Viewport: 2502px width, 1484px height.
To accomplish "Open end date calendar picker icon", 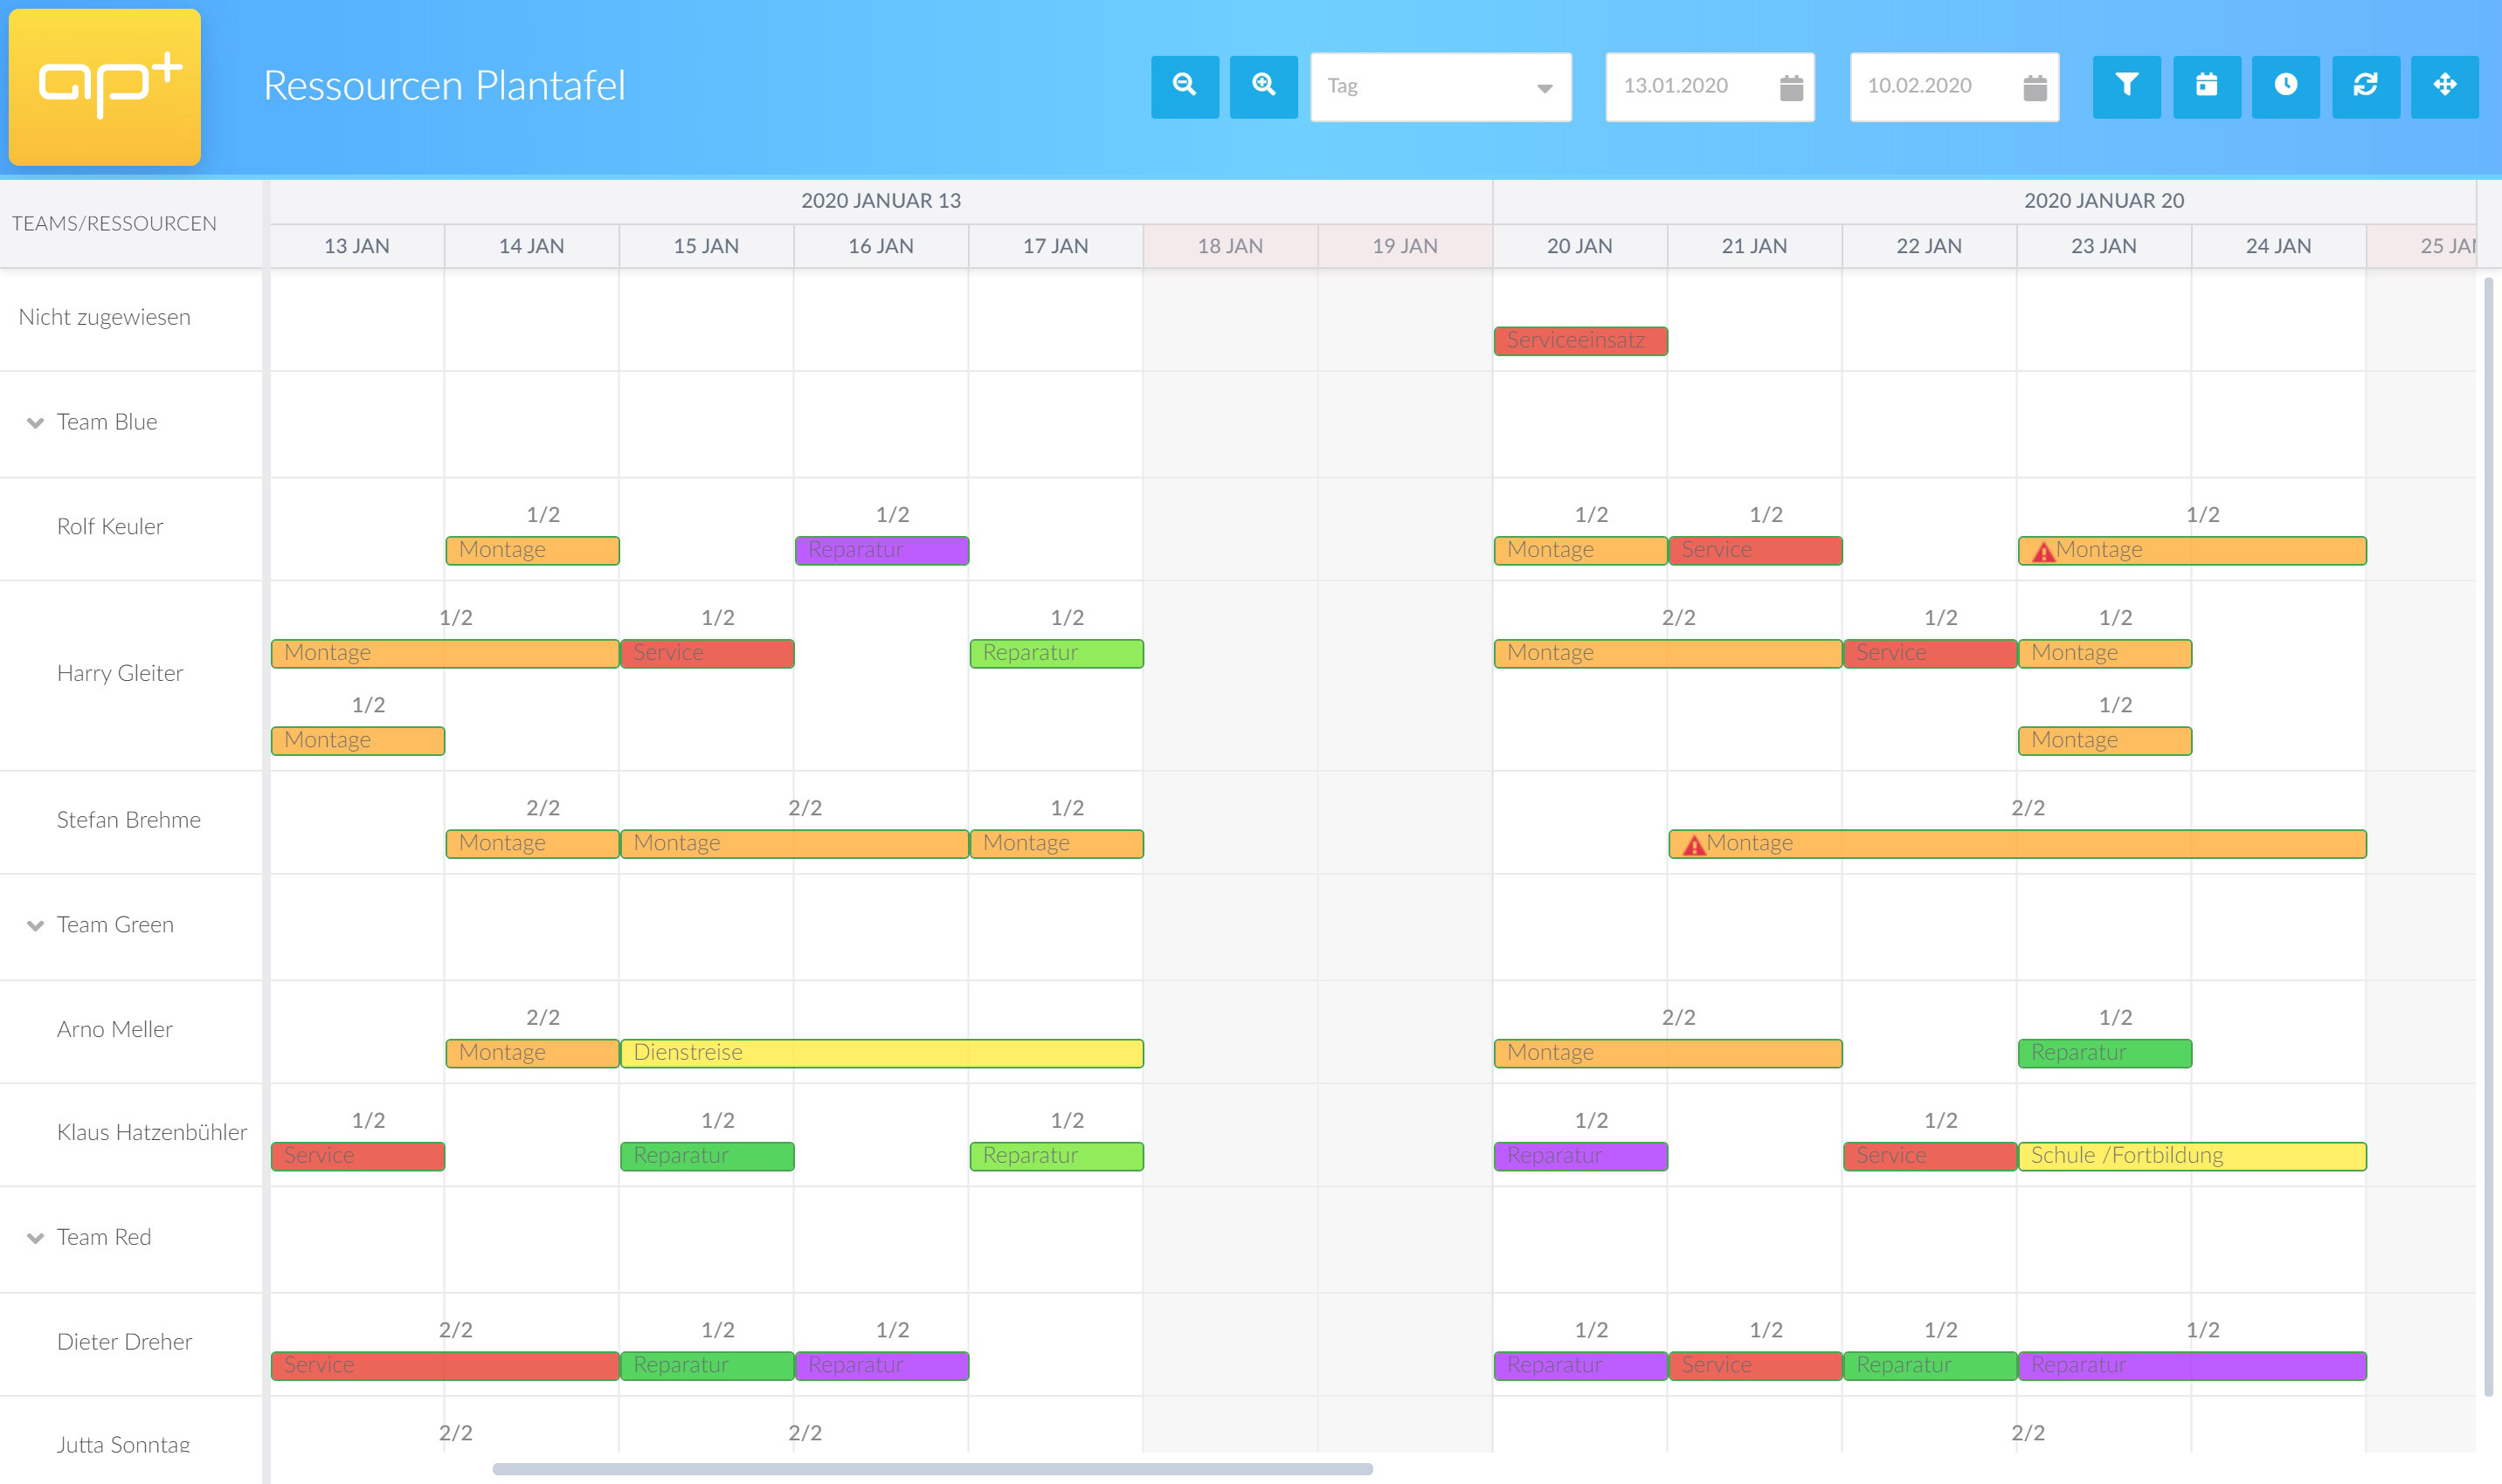I will point(2034,87).
